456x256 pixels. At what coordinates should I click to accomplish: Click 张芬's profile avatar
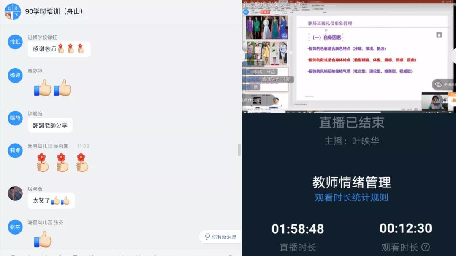(15, 227)
